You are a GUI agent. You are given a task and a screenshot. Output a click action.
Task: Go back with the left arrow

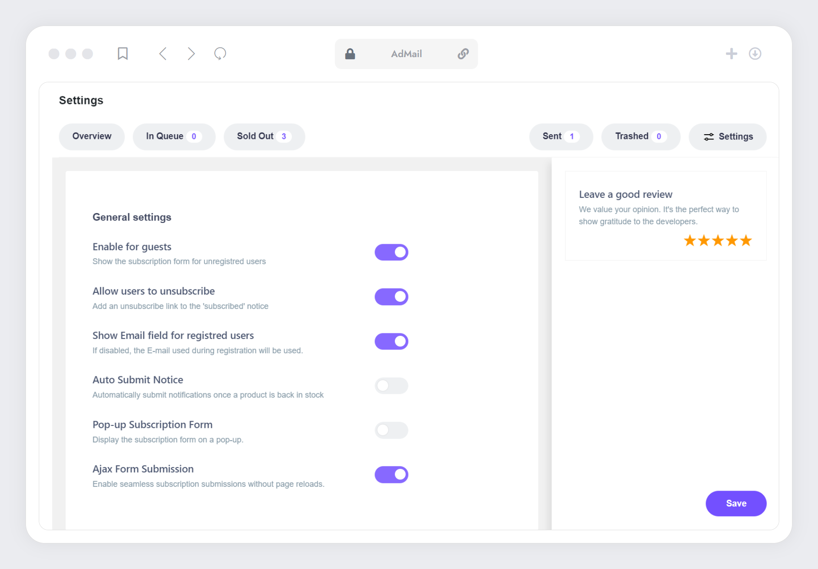click(x=163, y=54)
